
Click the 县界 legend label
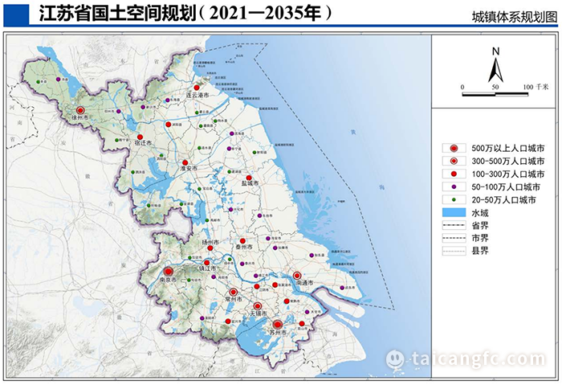coord(480,251)
